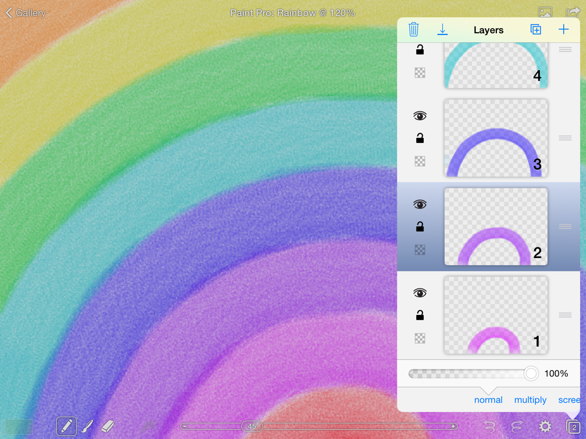Close layers panel via layers icon

pos(573,426)
